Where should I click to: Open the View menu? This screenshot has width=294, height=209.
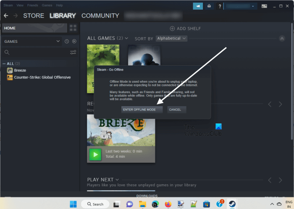coord(20,5)
